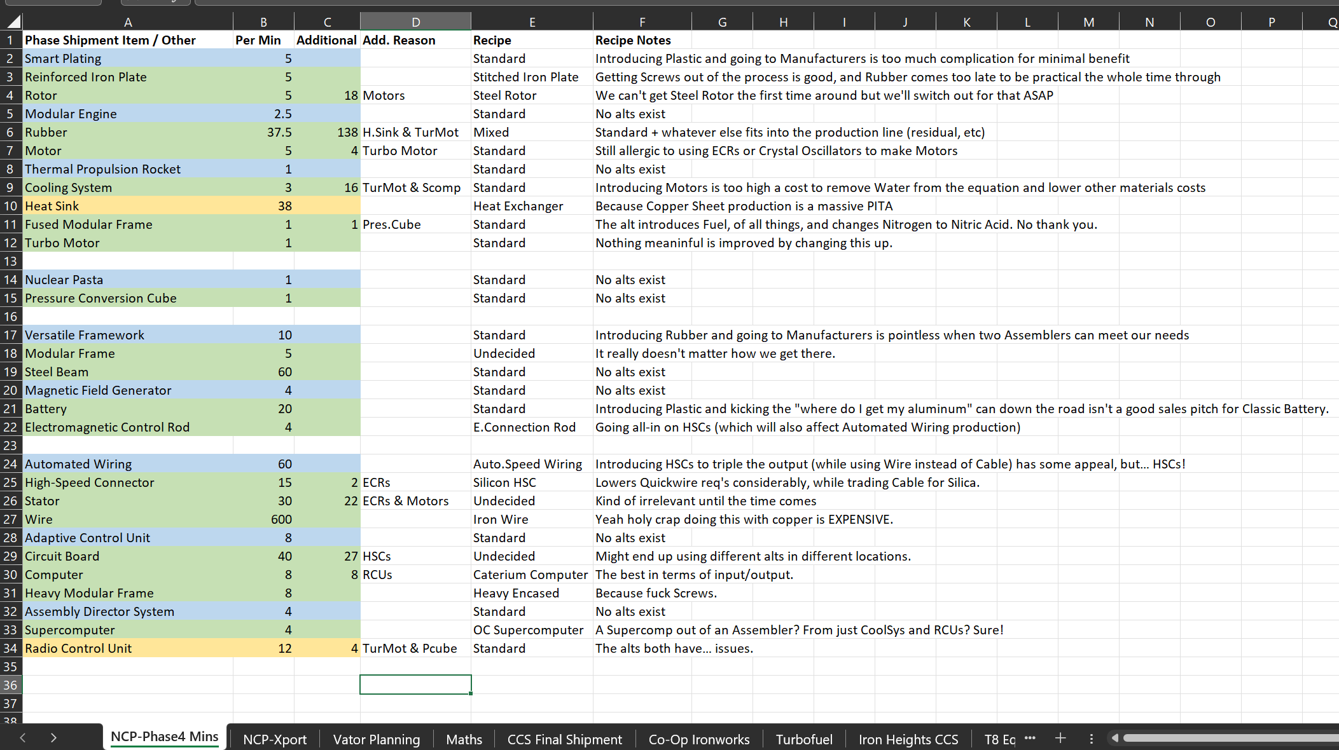Select the 'Magnetic Field Generator' cell
Viewport: 1339px width, 750px height.
click(128, 390)
